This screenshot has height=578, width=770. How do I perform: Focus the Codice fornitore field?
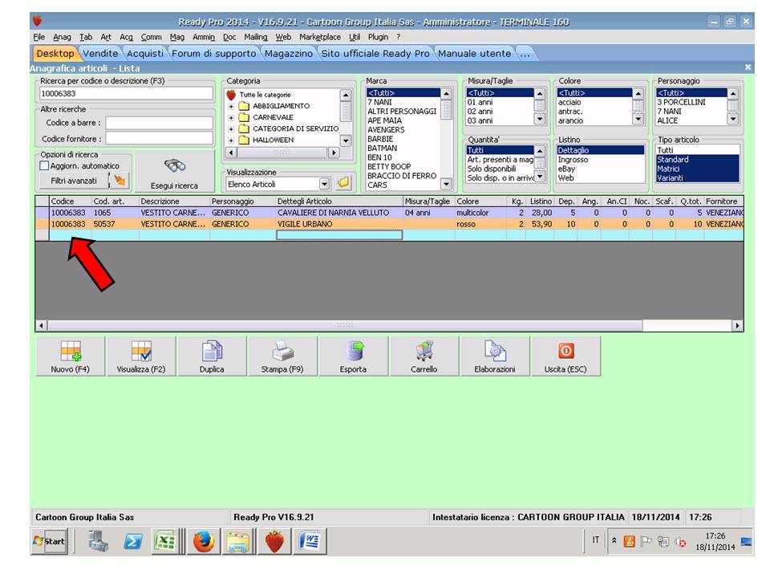[x=159, y=139]
